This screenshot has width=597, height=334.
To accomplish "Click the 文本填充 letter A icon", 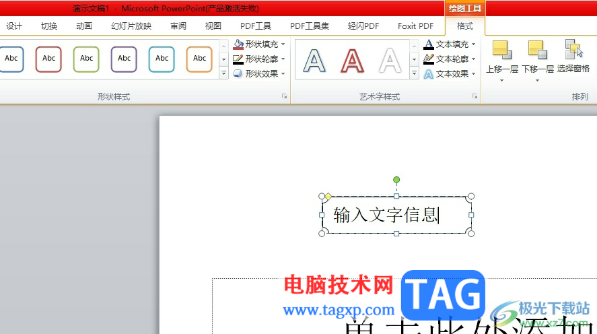I will pos(429,44).
